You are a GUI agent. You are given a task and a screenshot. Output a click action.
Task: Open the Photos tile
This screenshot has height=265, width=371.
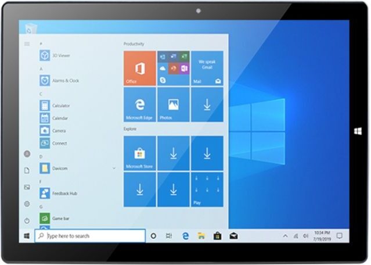pyautogui.click(x=173, y=105)
